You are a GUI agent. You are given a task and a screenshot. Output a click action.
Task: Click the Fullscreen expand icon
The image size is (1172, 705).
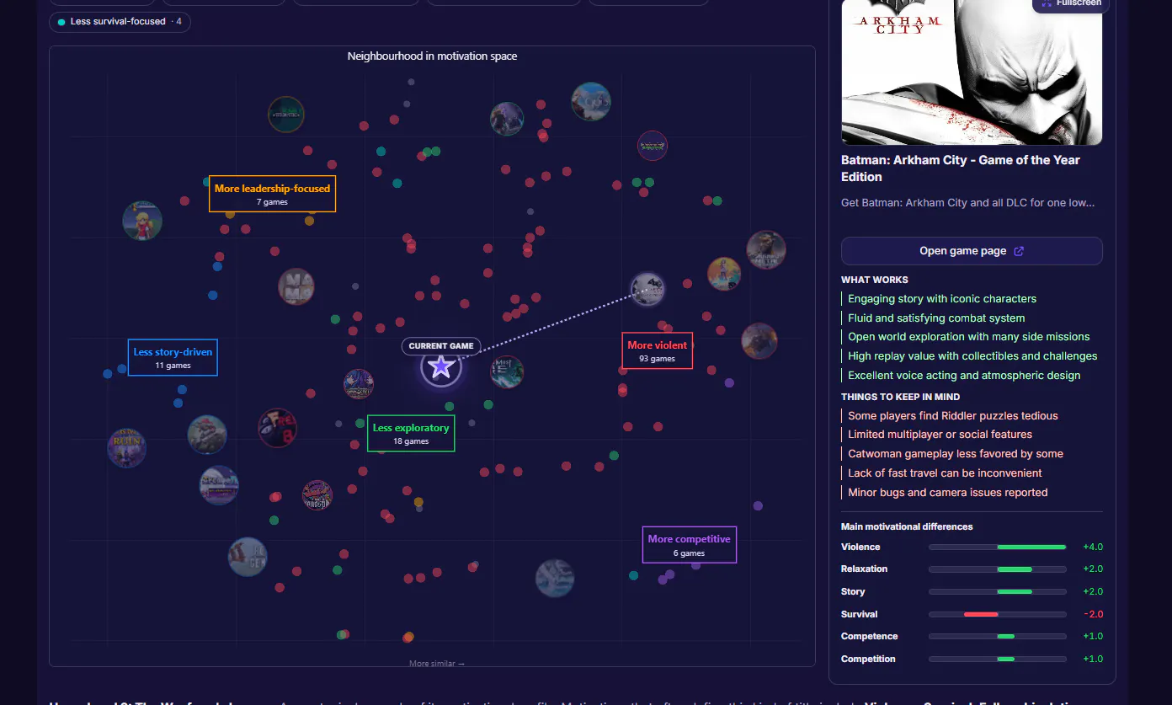pos(1046,3)
